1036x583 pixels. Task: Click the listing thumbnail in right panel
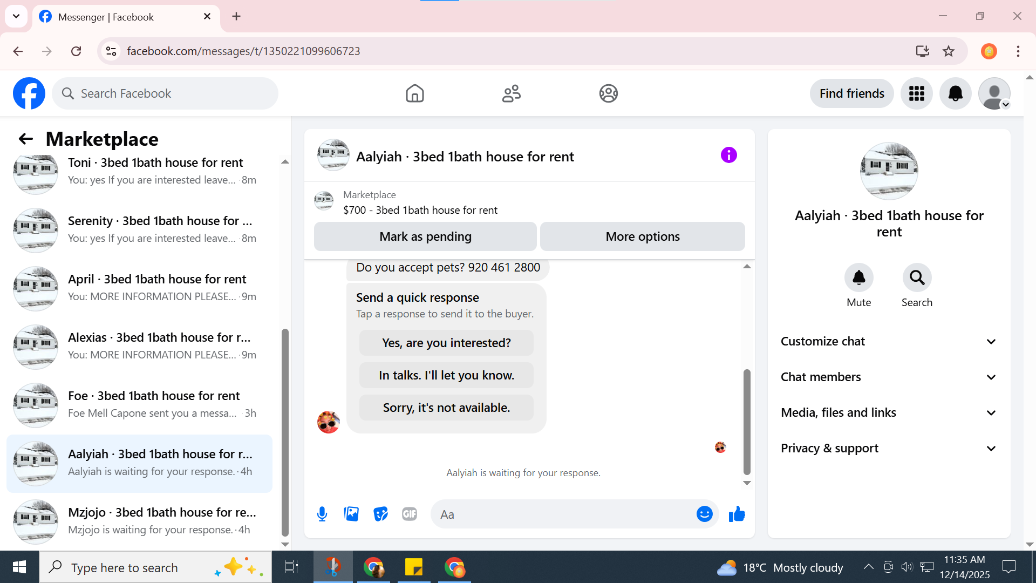(889, 171)
